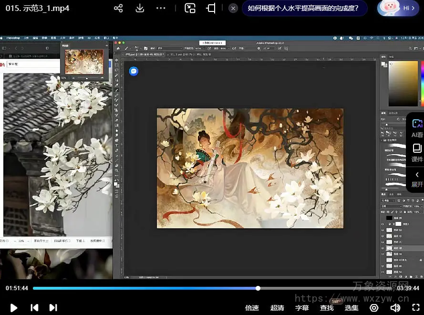This screenshot has width=424, height=315.
Task: Play the video
Action: pyautogui.click(x=14, y=308)
